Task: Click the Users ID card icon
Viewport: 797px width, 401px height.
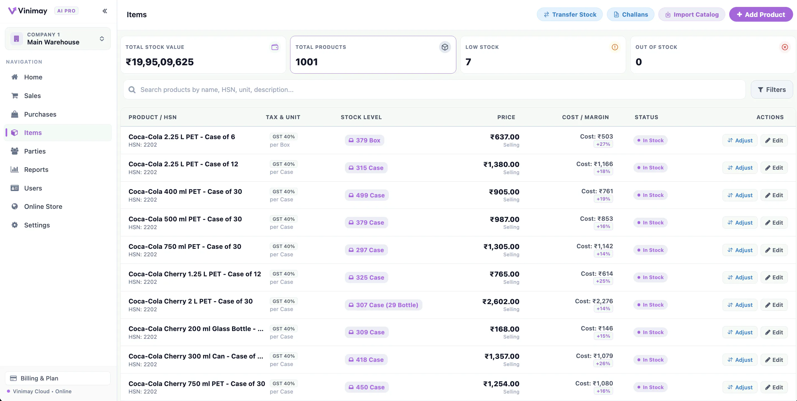Action: 14,188
